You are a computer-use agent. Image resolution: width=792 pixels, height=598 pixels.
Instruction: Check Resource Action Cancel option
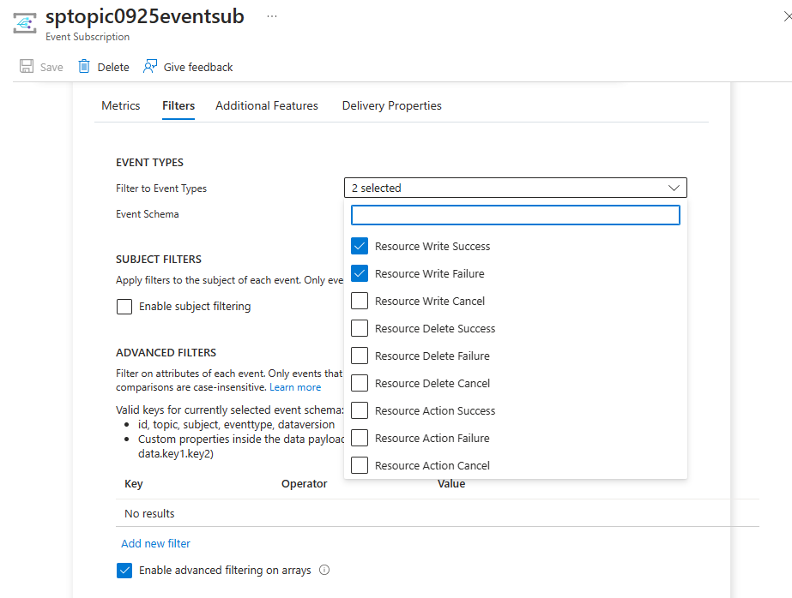(360, 466)
